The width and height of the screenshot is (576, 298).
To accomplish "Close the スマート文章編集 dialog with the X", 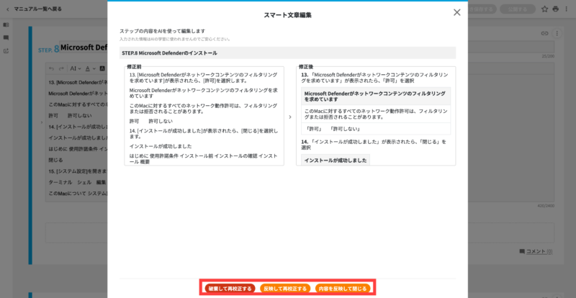I will click(456, 12).
